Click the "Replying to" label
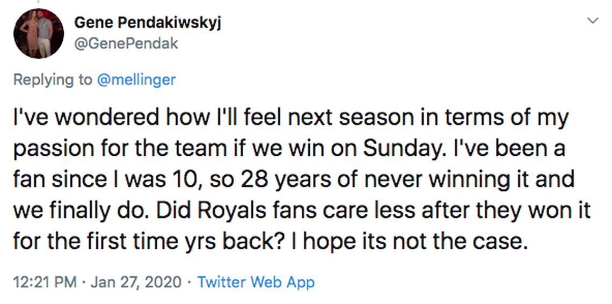612x304 pixels. (x=53, y=80)
